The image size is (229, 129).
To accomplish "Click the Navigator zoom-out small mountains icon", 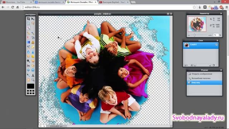I will (x=189, y=35).
